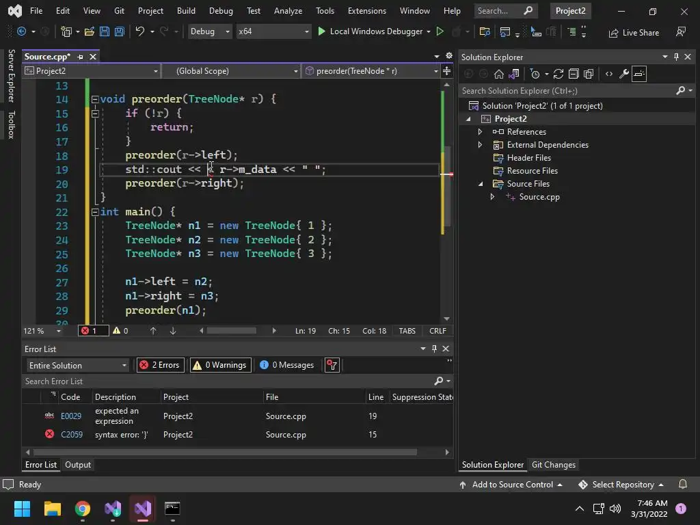This screenshot has width=700, height=525.
Task: Click the Error List filter funnel icon
Action: (x=332, y=365)
